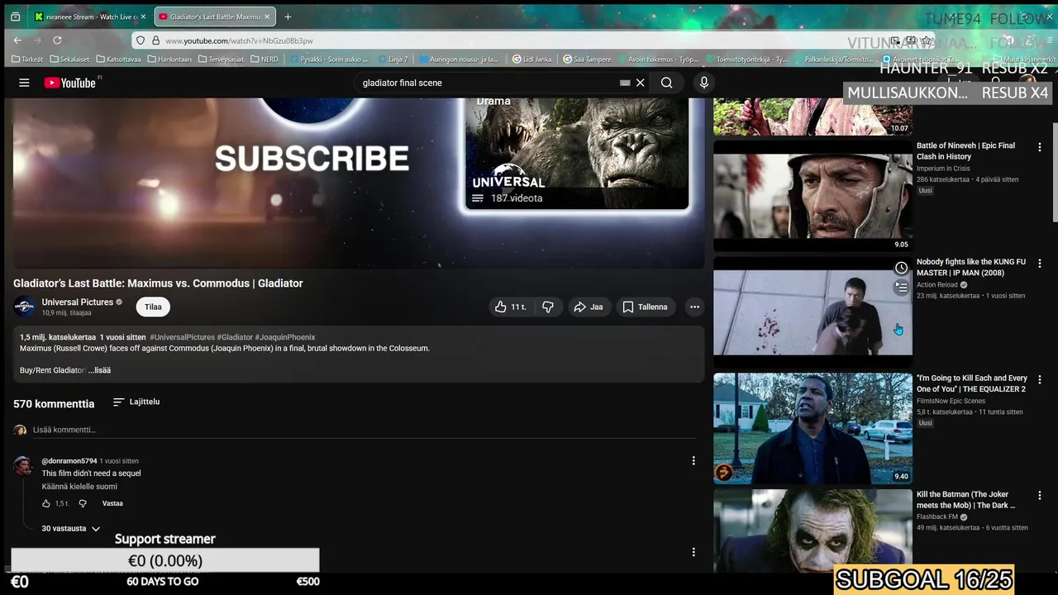Screen dimensions: 1058x595
Task: Click the thumbnail above Battle of Nineveh (10.07)
Action: (813, 117)
